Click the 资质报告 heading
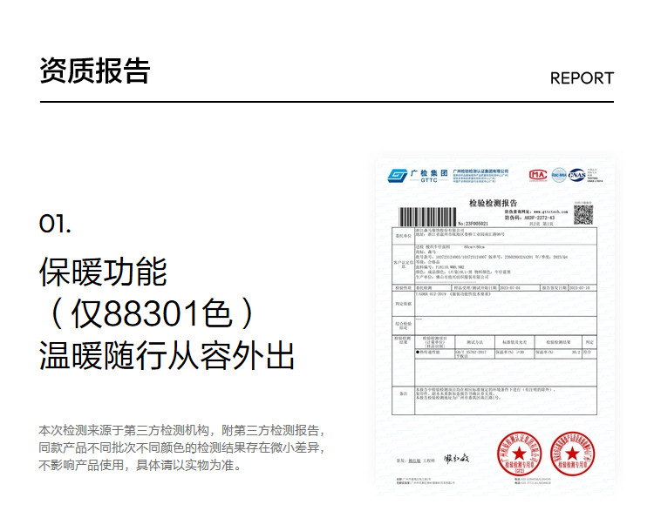The width and height of the screenshot is (654, 511). (95, 71)
